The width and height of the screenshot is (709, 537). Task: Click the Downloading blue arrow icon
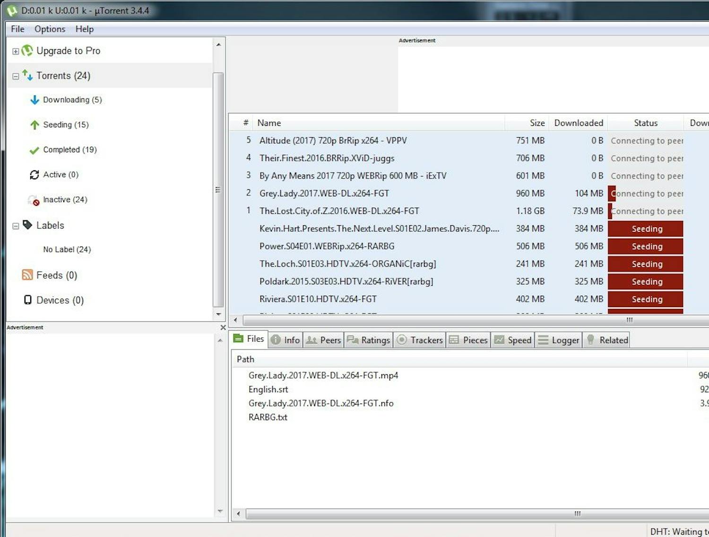click(x=34, y=100)
